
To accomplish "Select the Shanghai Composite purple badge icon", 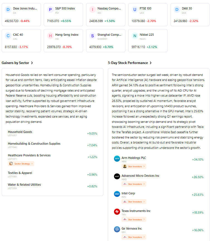I will 93,36.
